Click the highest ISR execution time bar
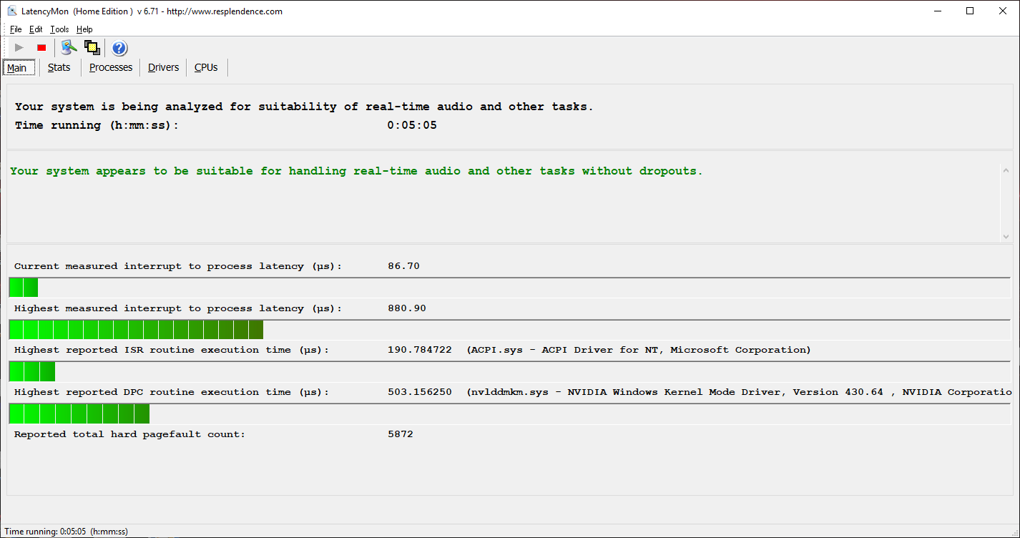Screen dimensions: 1020x538 [510, 371]
